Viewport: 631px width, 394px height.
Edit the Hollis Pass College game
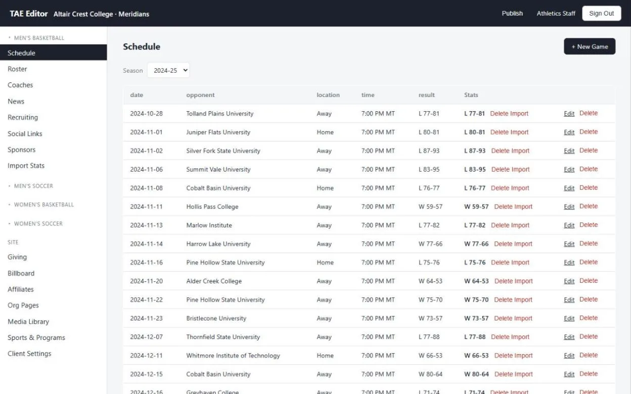tap(569, 207)
